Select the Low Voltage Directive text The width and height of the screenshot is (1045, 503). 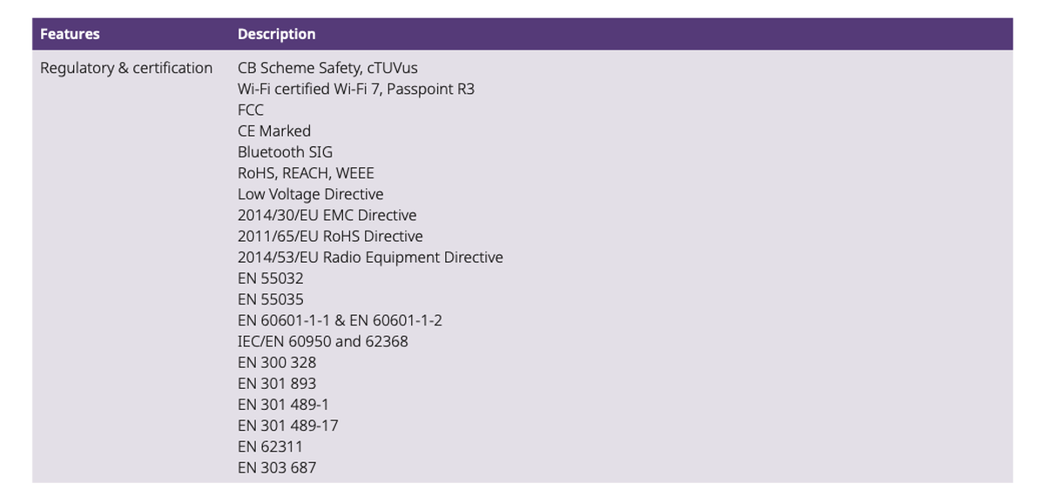click(310, 194)
